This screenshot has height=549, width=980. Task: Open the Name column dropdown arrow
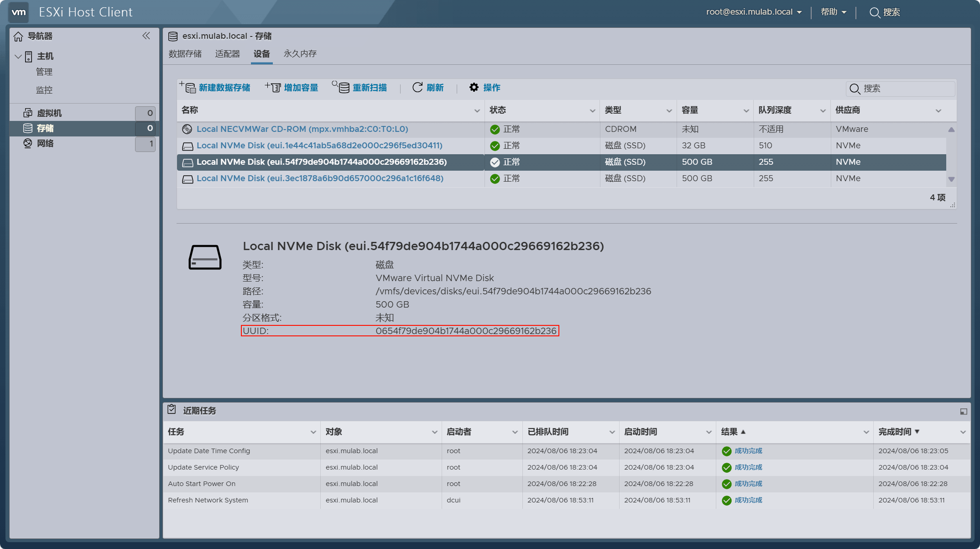click(x=477, y=111)
